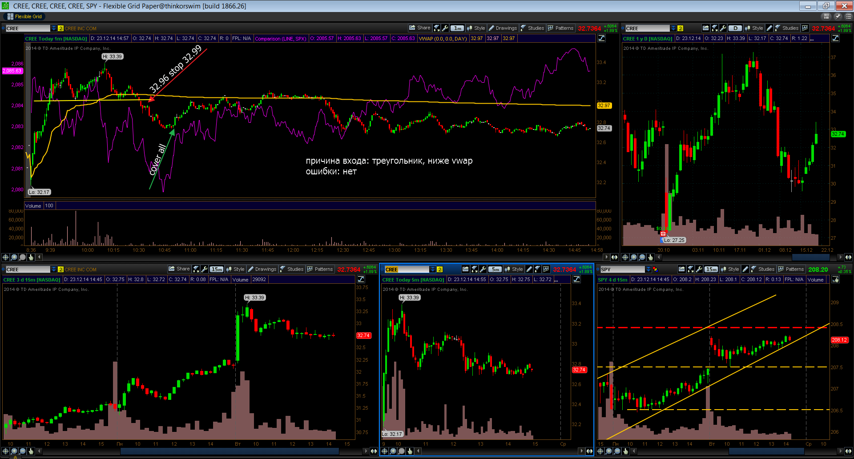Toggle the log scale button on the 1m chart
854x459 pixels.
point(601,38)
